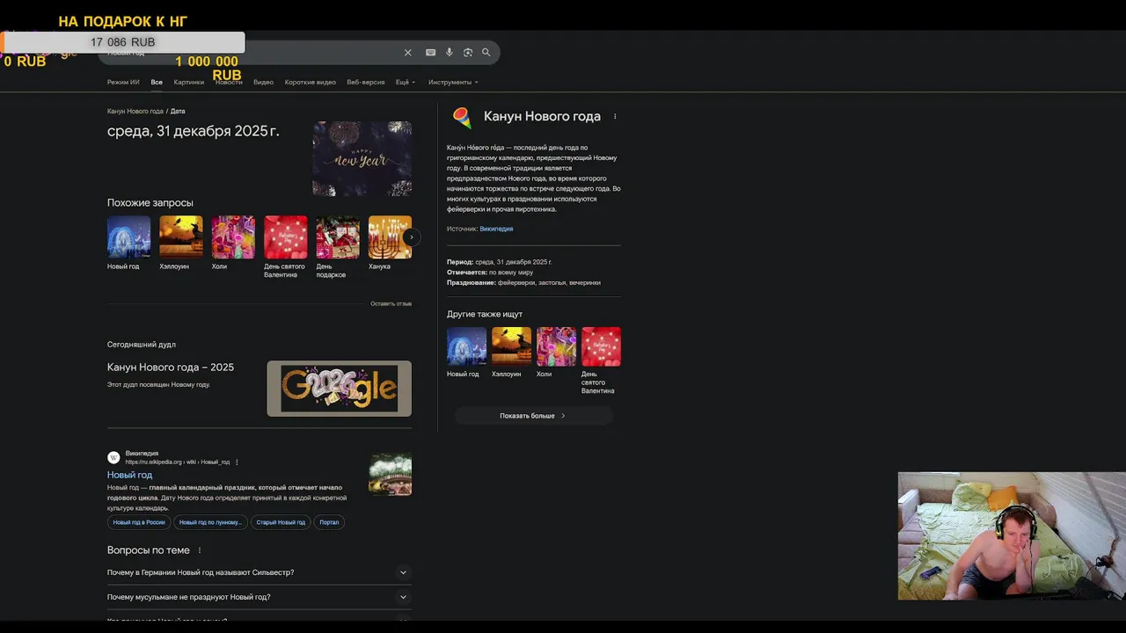Open Wikipedia result's thumbnail image
Viewport: 1126px width, 633px height.
[391, 475]
